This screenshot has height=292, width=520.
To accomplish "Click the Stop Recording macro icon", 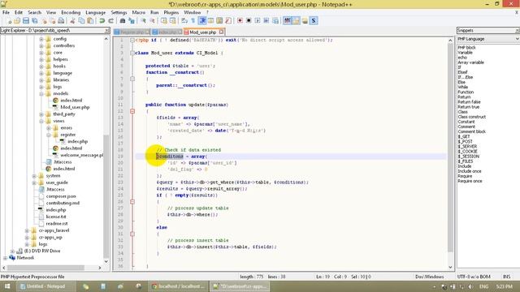I will (x=249, y=21).
